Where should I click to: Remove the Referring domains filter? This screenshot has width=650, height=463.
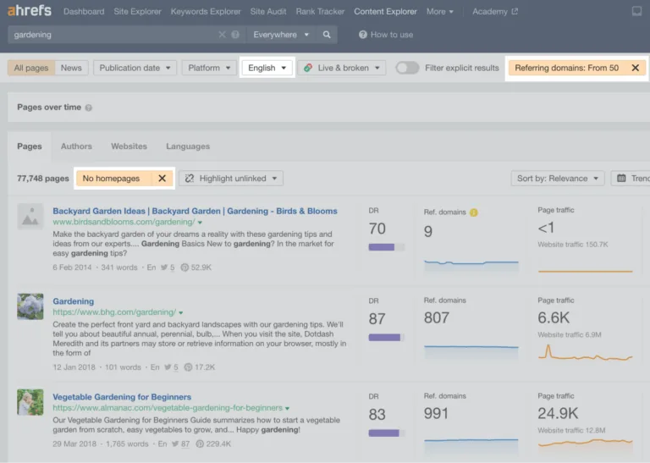(635, 68)
